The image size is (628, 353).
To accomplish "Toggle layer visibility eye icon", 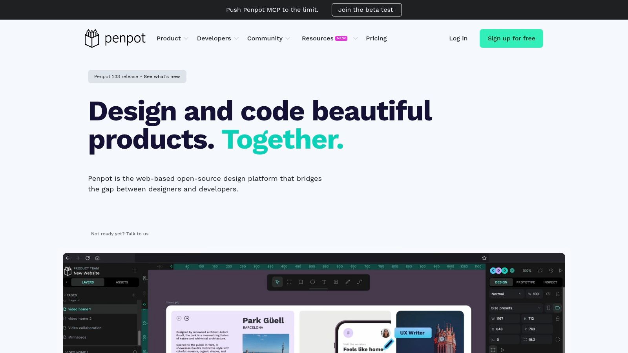I will (548, 294).
